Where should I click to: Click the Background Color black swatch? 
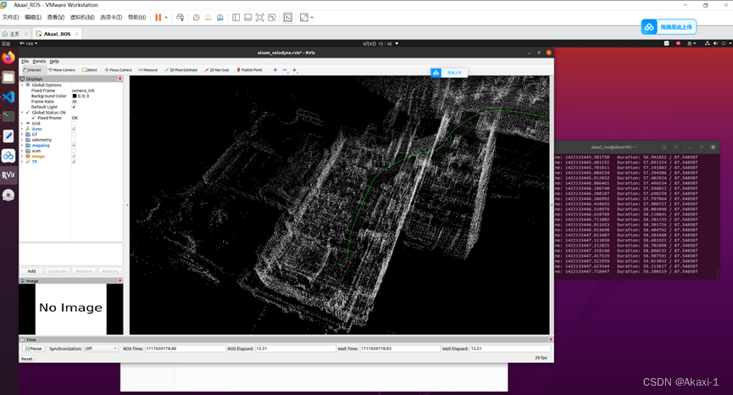pyautogui.click(x=74, y=96)
